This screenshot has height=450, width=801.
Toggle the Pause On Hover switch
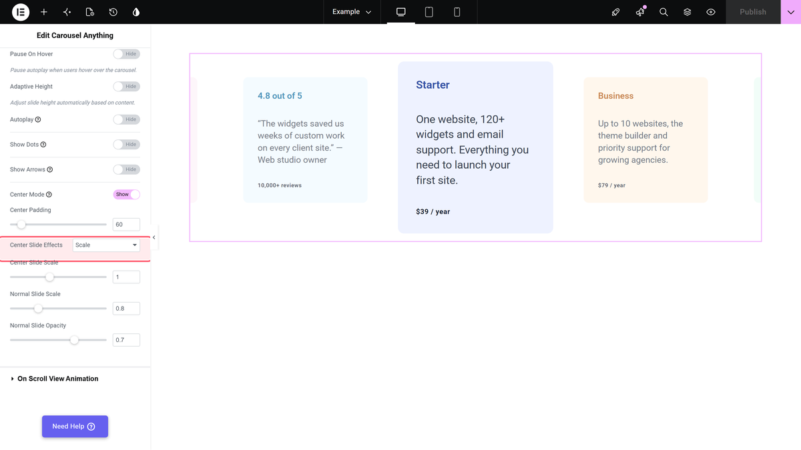tap(127, 54)
